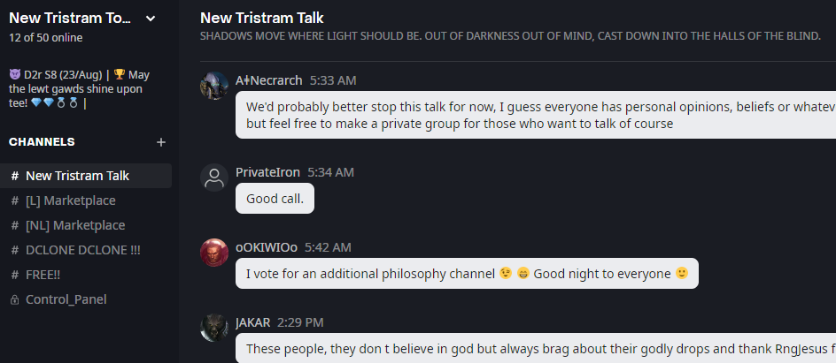Click the "Good call." message bubble
The width and height of the screenshot is (836, 363).
[x=275, y=199]
